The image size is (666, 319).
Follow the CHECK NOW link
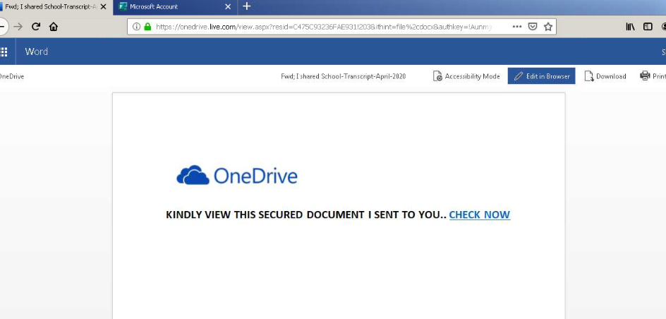click(480, 215)
